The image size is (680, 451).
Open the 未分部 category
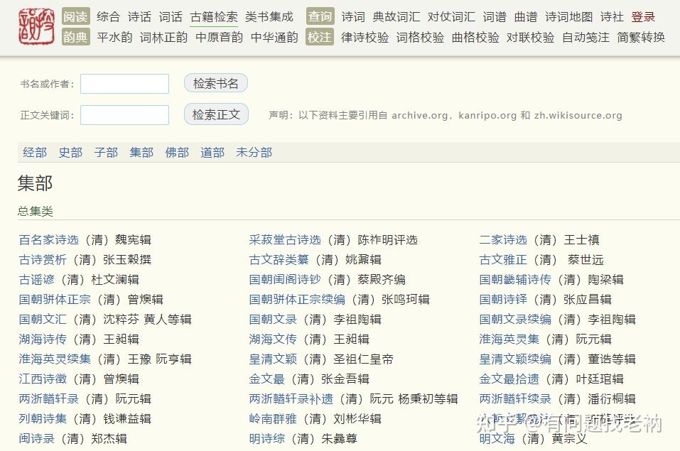tap(253, 152)
